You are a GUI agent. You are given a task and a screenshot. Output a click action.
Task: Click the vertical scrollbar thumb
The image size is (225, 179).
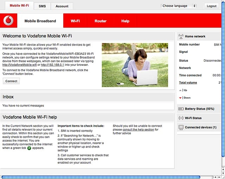[x=223, y=78]
